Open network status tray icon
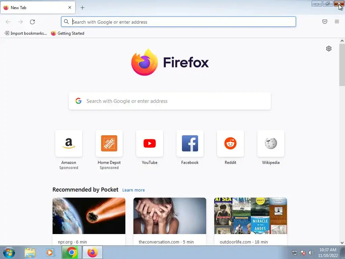This screenshot has height=259, width=345. 294,253
